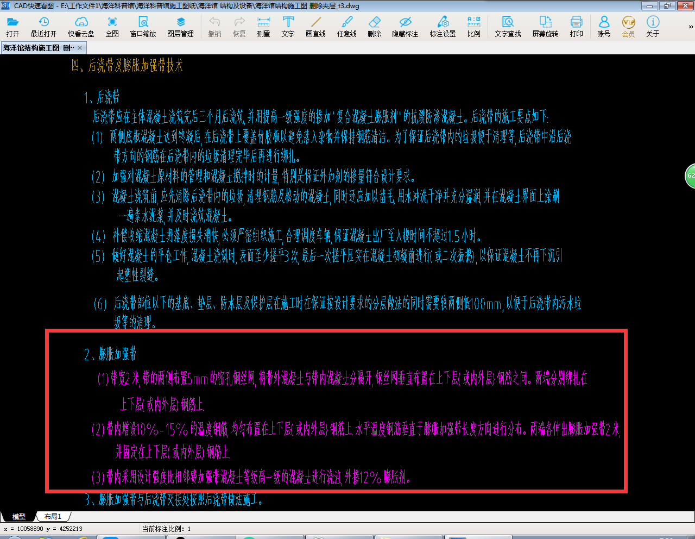Open the 图层管理 layer manager
Screen dimensions: 695x539
click(180, 26)
